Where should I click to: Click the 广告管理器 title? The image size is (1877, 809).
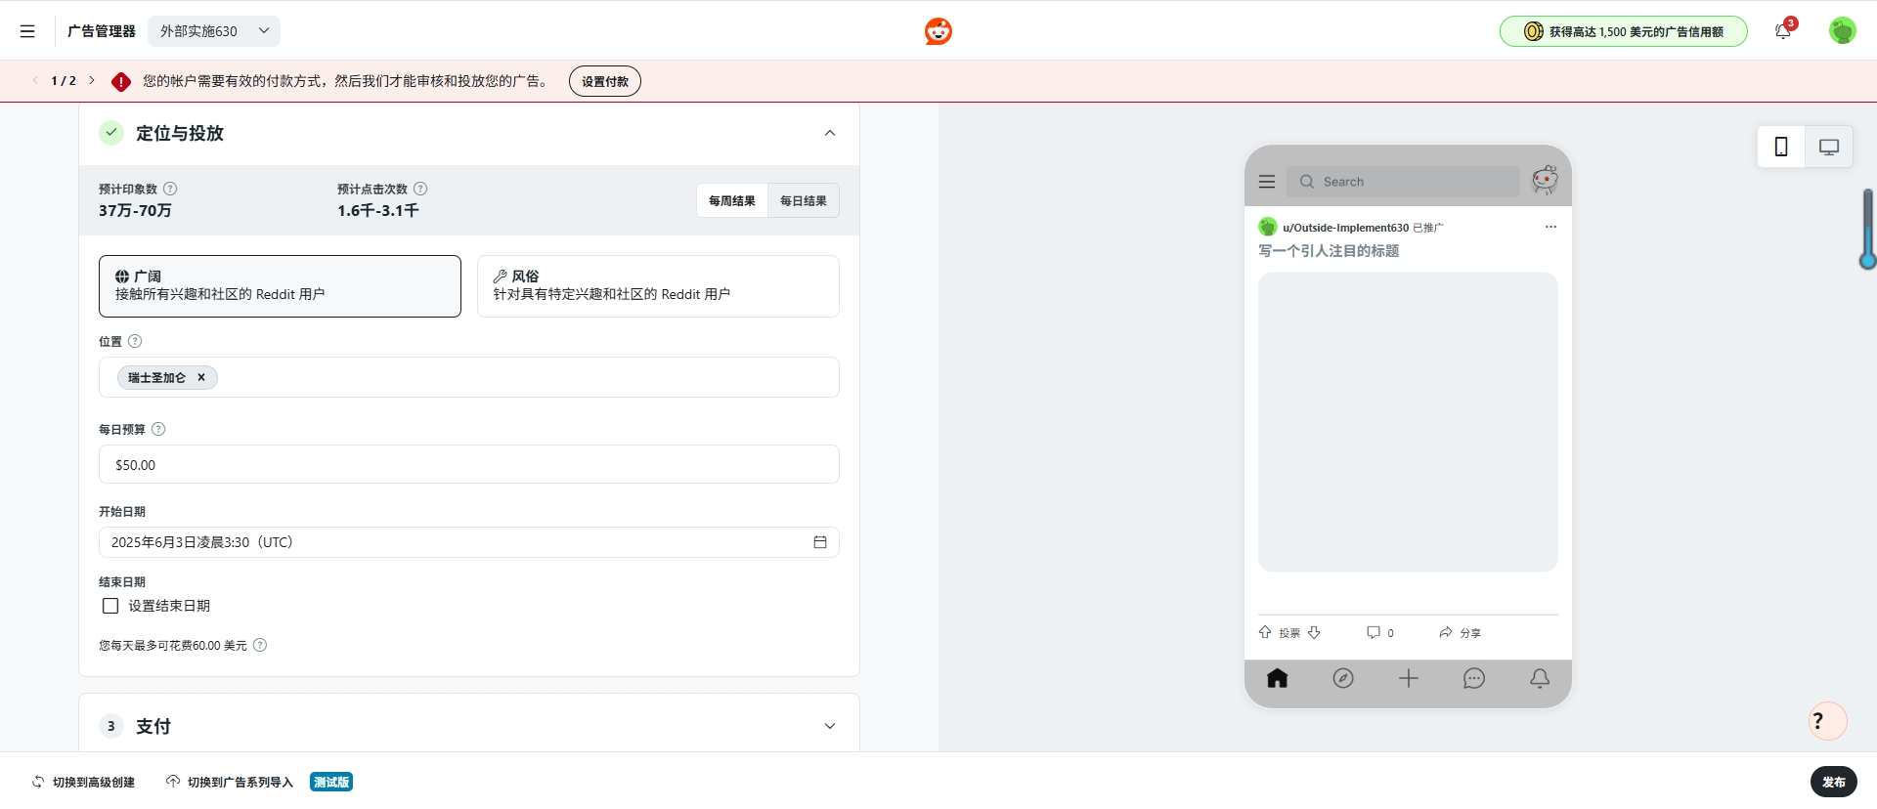coord(102,31)
